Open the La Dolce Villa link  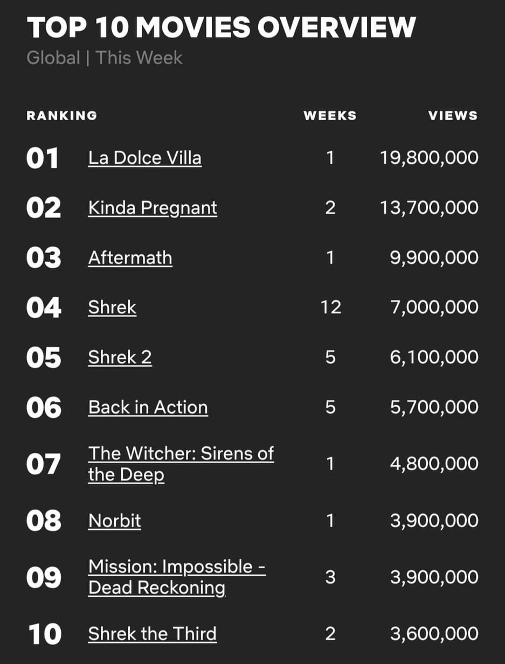point(144,158)
